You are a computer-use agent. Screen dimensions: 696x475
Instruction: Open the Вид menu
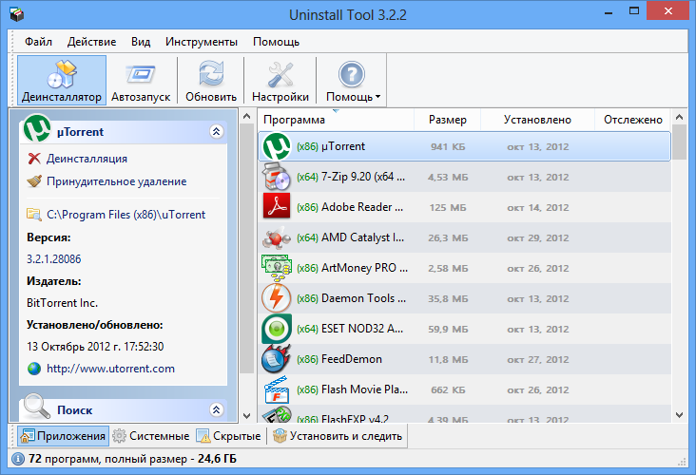(141, 42)
